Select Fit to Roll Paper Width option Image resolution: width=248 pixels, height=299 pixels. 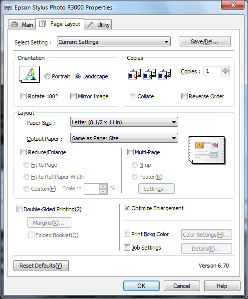tap(26, 177)
